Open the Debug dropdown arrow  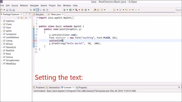tap(67, 10)
